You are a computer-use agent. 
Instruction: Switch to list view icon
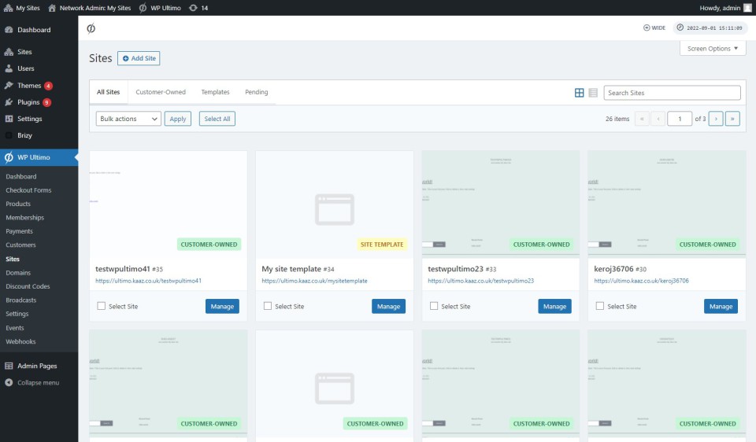pos(593,93)
